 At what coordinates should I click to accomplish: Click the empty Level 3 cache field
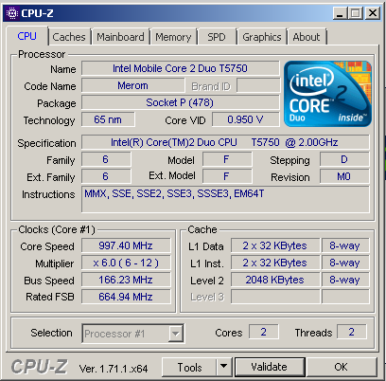pyautogui.click(x=275, y=297)
